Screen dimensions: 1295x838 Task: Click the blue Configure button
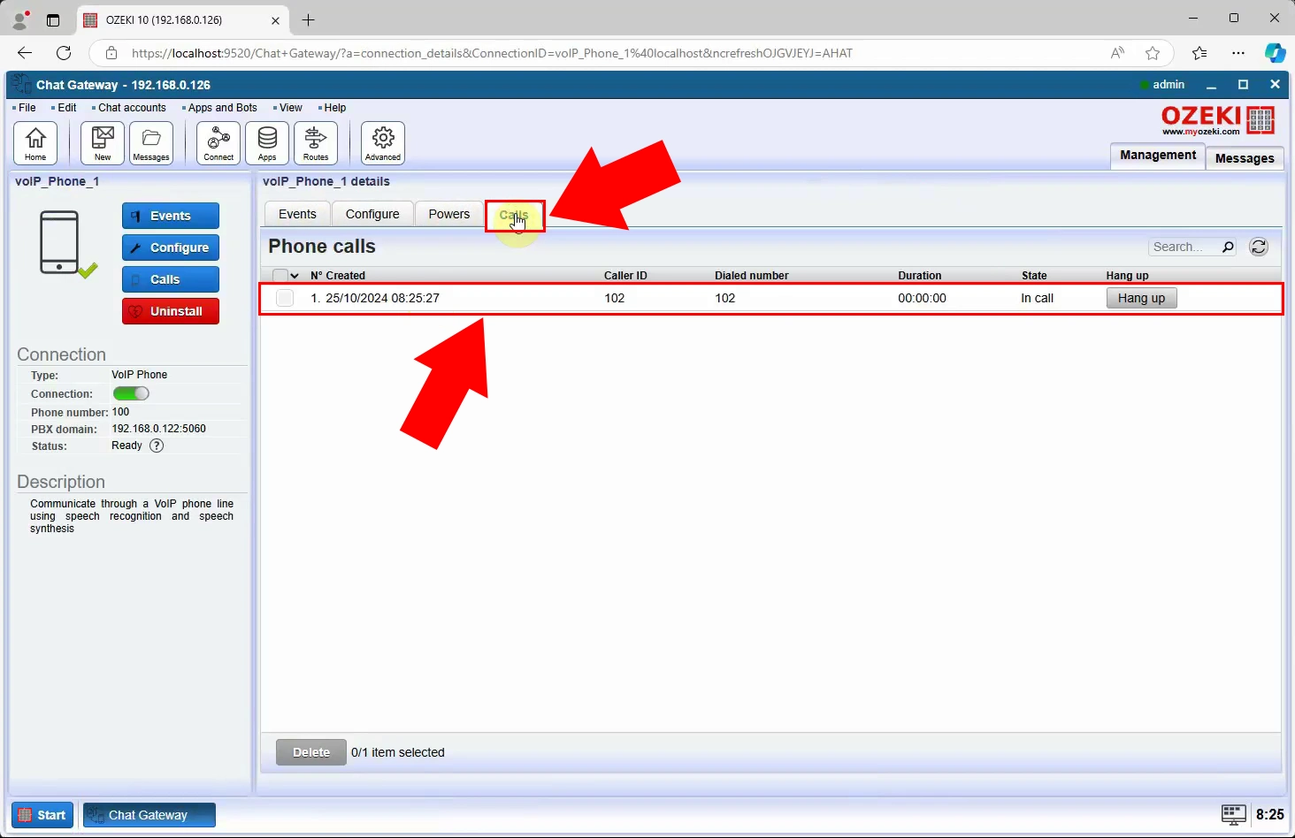click(171, 248)
